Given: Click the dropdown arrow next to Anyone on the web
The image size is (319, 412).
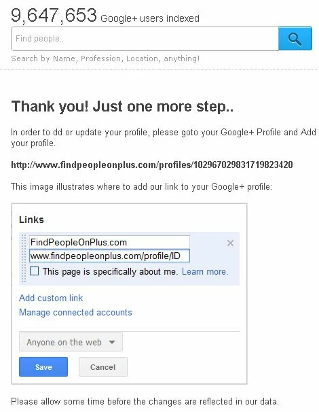Looking at the screenshot, I should click(x=112, y=342).
